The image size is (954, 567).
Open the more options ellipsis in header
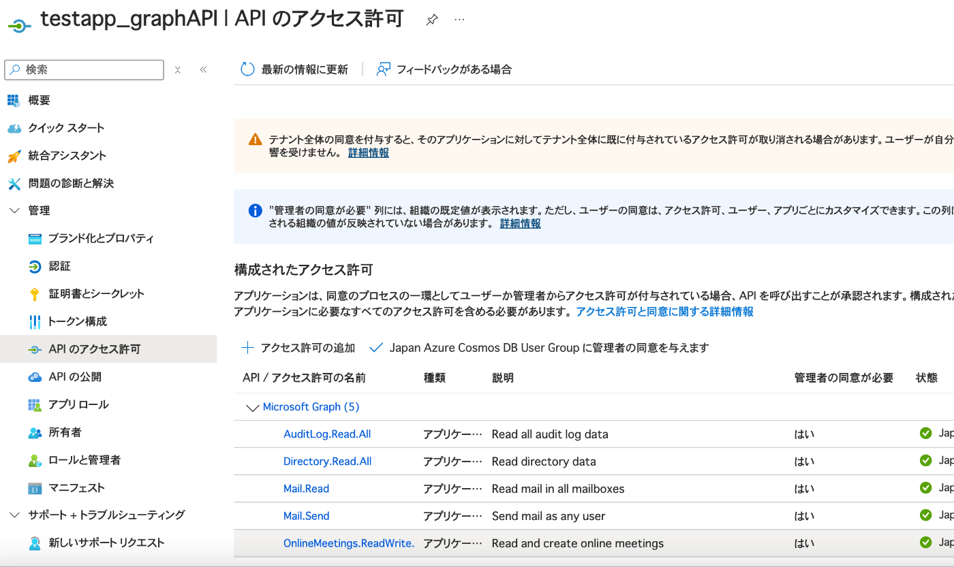click(x=459, y=20)
